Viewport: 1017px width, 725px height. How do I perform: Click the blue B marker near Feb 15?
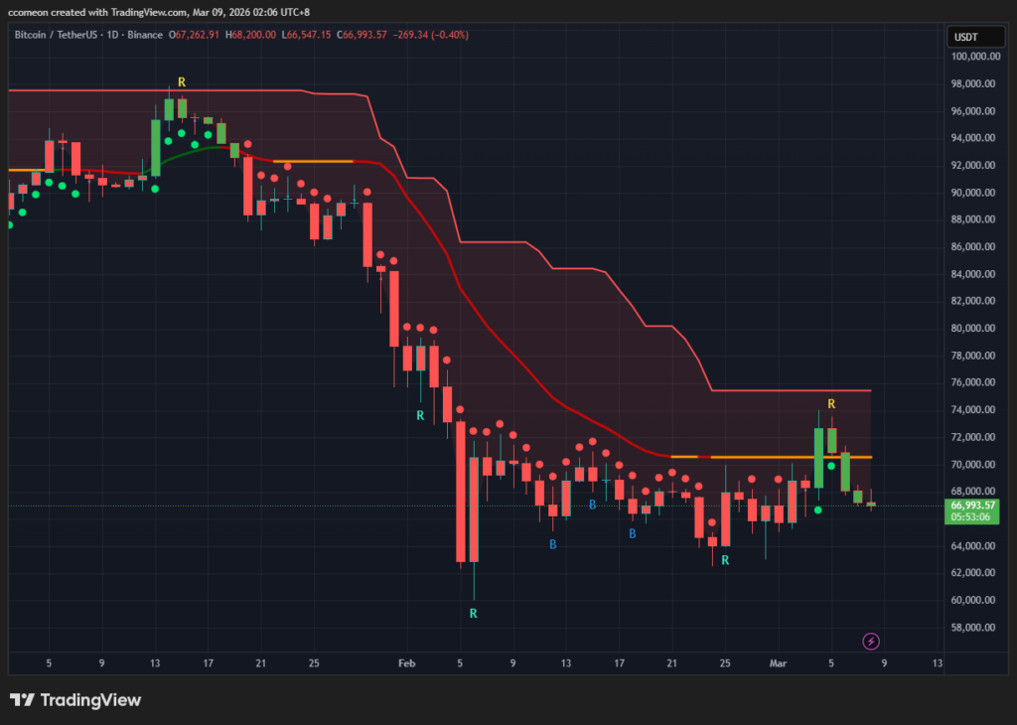click(x=592, y=505)
